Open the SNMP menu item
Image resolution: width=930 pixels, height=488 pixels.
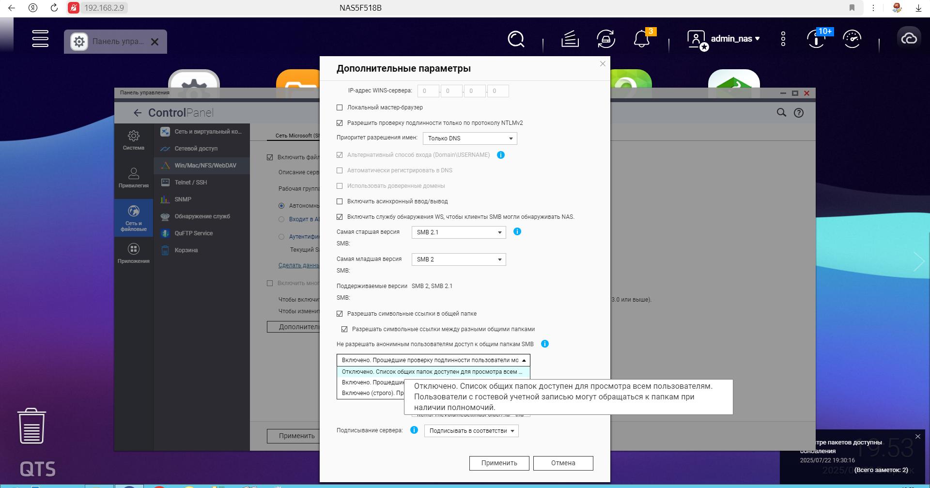(202, 199)
